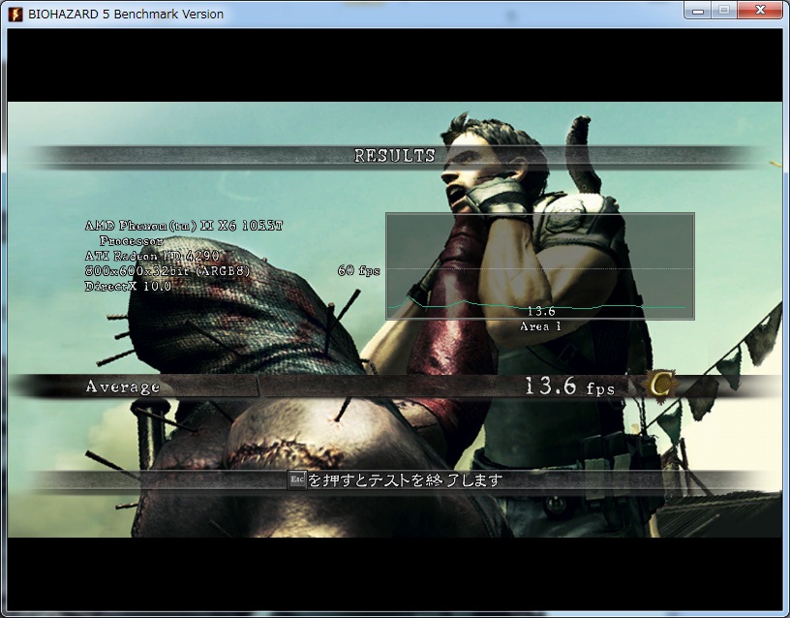Screen dimensions: 790x618
Task: Click the fps line graph panel
Action: click(x=540, y=266)
